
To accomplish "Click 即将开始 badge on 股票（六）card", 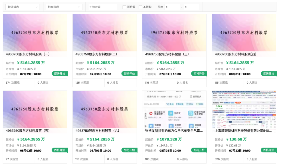I will point(129,150).
